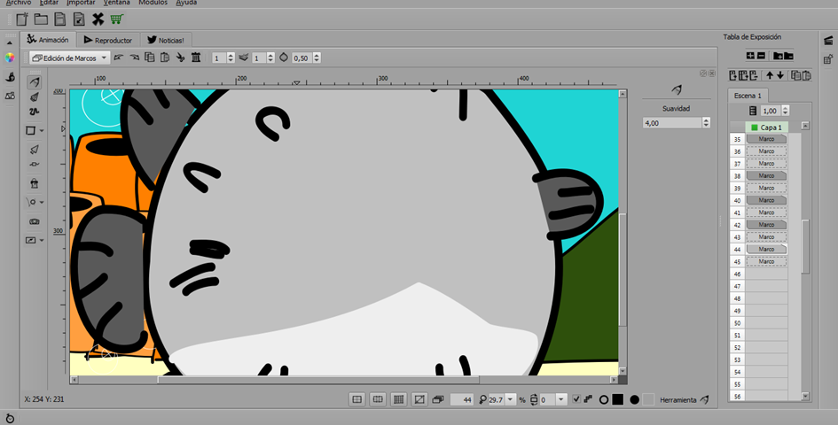
Task: Click the Cut scissors icon
Action: [181, 58]
